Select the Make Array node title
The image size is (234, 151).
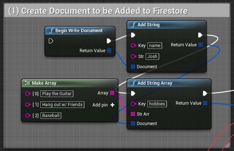(44, 83)
